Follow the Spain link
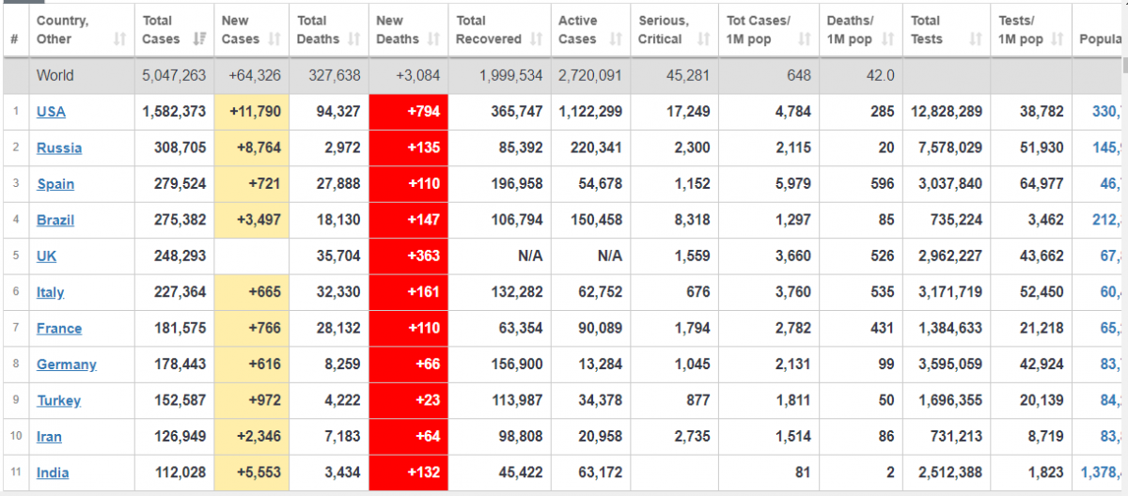Screen dimensions: 1128x496 tap(55, 184)
